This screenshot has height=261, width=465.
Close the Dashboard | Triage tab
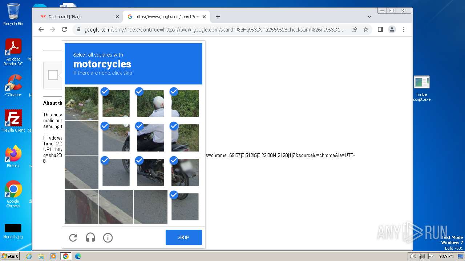click(x=117, y=17)
